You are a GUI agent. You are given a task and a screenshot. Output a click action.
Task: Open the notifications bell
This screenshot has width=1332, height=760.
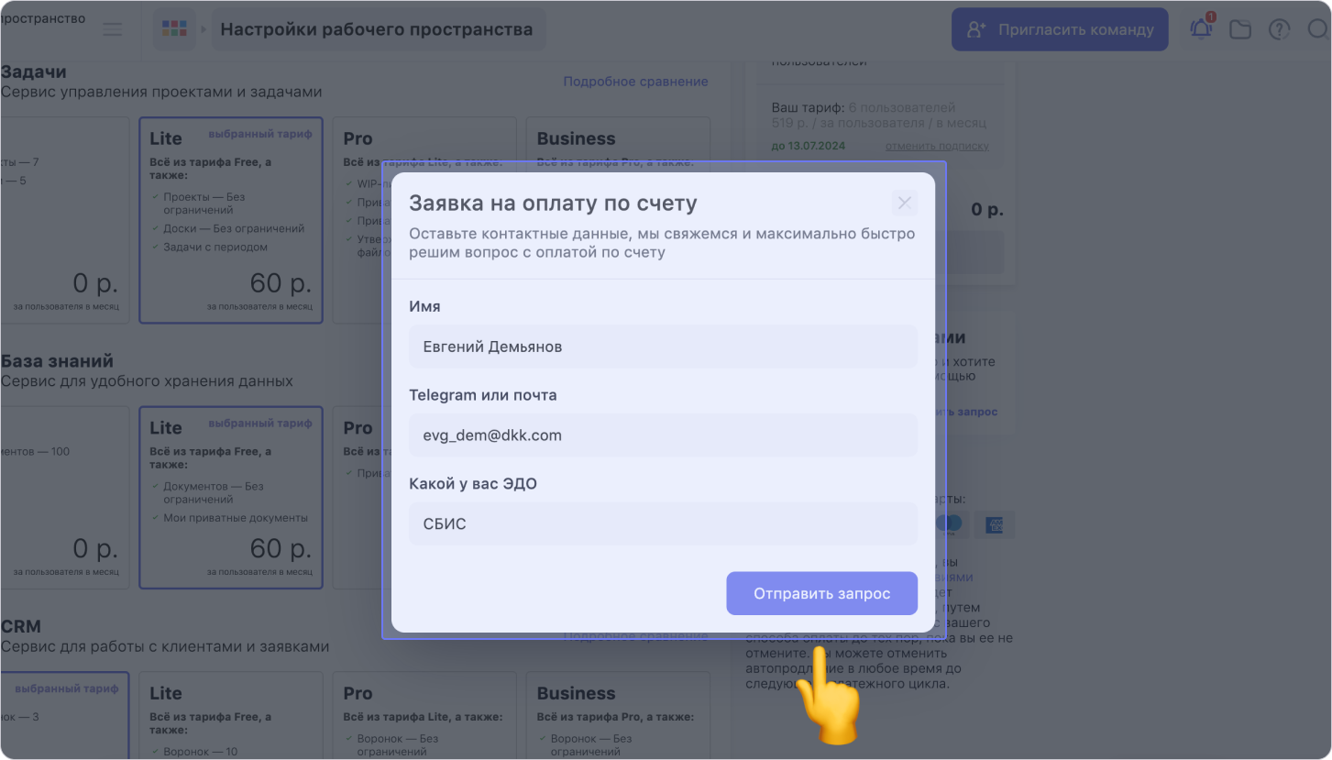pos(1201,29)
